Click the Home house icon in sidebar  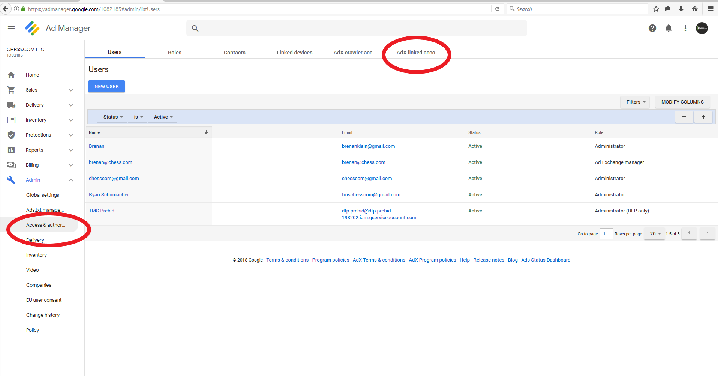click(x=11, y=75)
